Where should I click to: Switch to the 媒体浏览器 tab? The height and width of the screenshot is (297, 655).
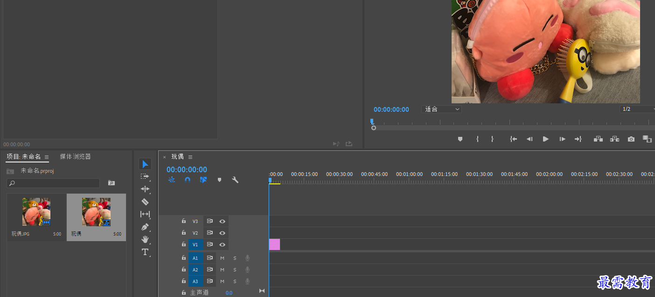75,157
